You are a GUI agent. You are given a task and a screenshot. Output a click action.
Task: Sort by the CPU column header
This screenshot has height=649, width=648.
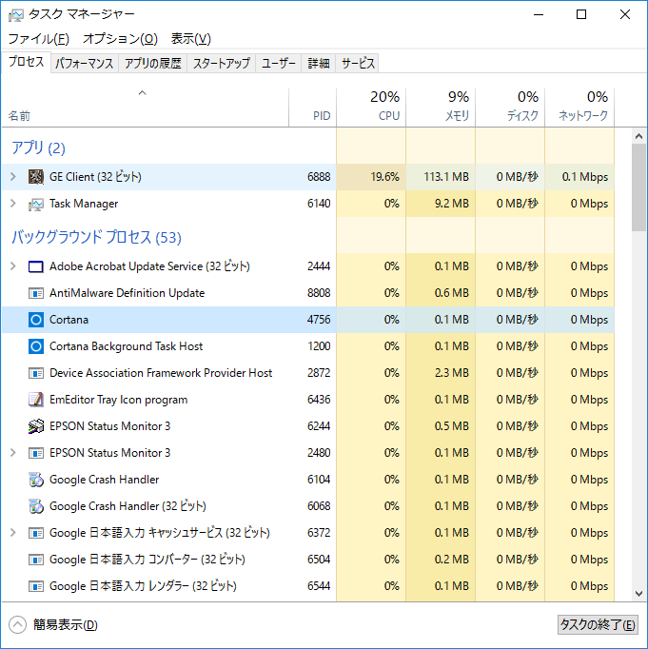[x=371, y=107]
